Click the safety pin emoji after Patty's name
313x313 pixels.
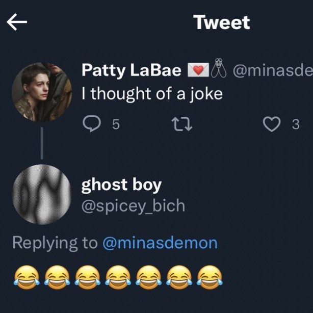pos(218,70)
